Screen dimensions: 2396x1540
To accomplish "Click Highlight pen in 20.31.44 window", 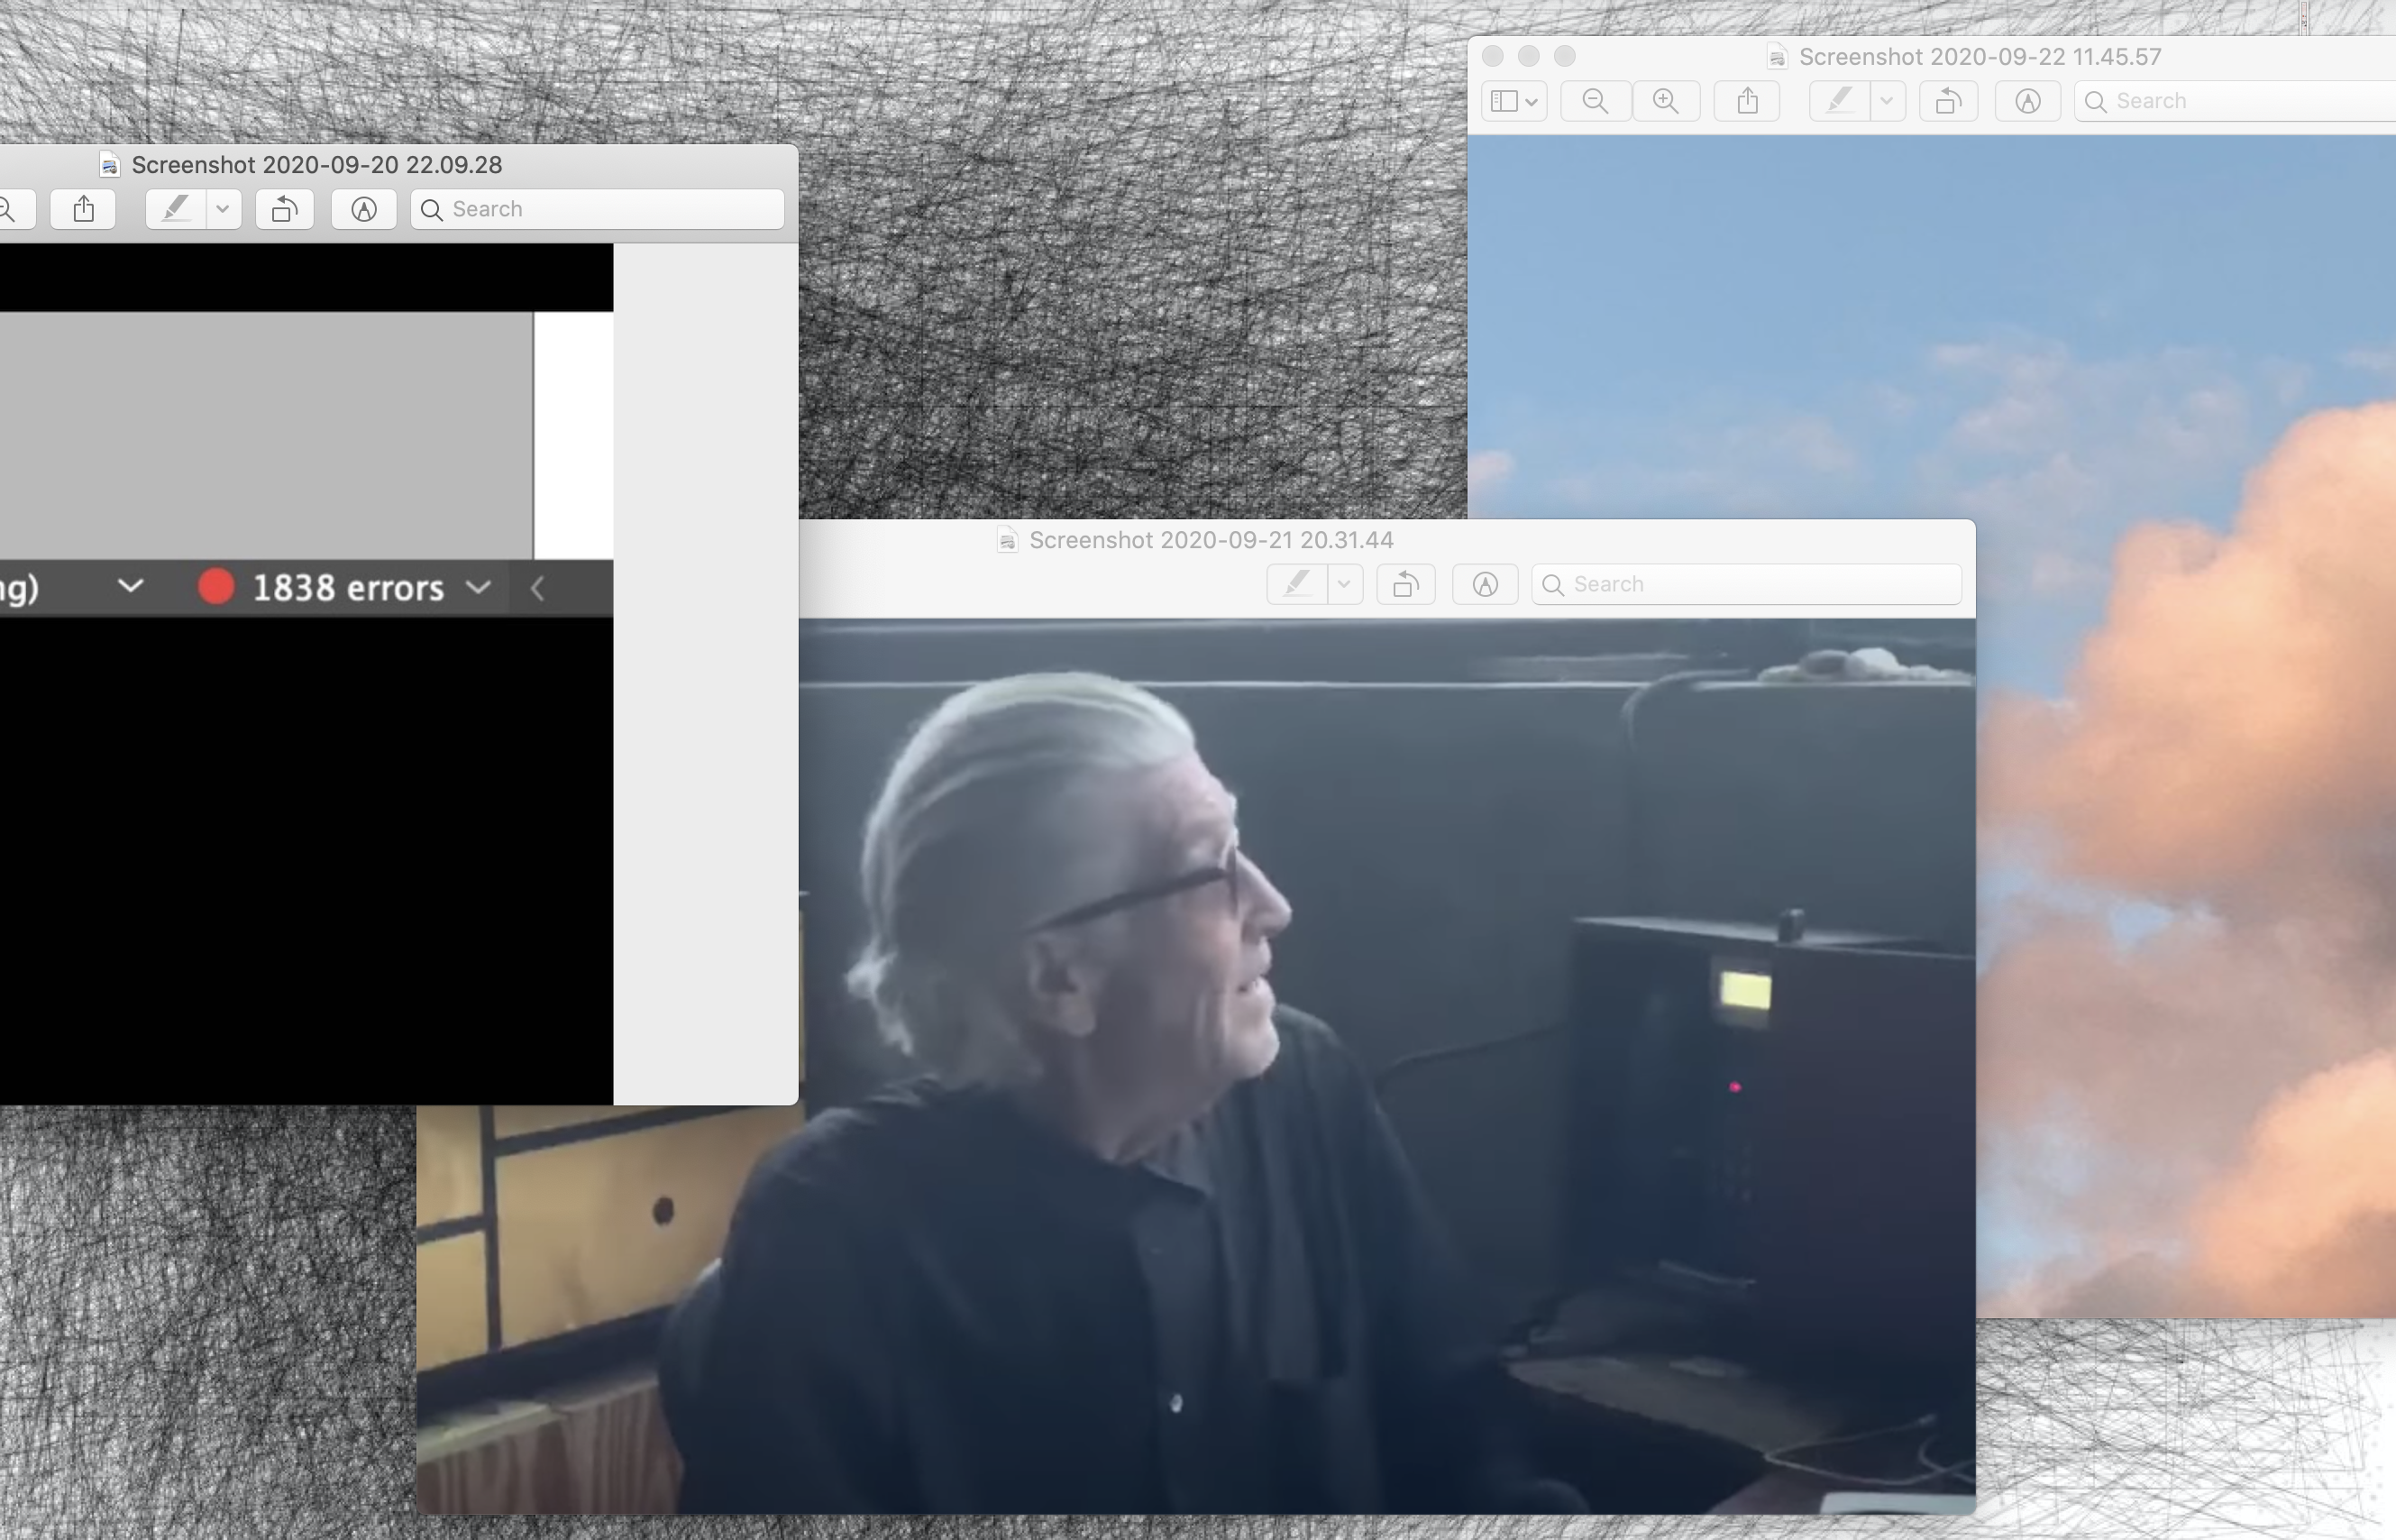I will click(x=1297, y=584).
